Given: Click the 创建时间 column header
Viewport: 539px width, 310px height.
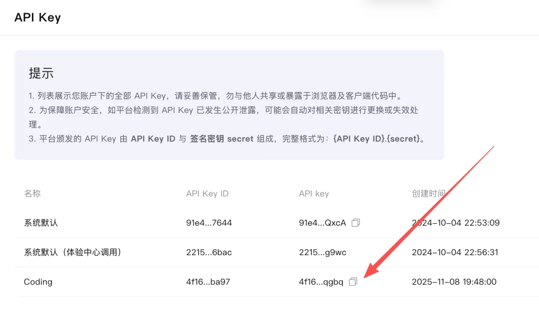Looking at the screenshot, I should coord(428,193).
